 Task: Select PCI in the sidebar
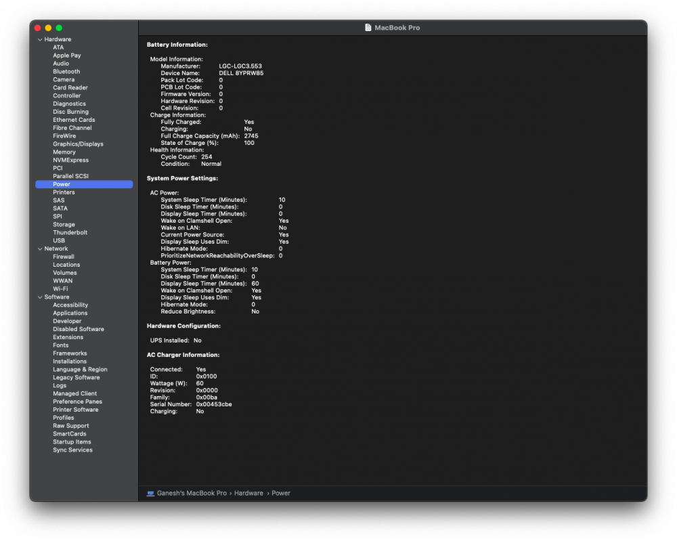(x=58, y=169)
